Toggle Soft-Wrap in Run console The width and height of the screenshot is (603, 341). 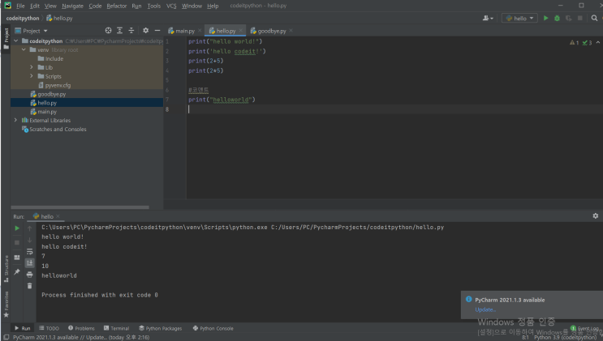tap(30, 252)
